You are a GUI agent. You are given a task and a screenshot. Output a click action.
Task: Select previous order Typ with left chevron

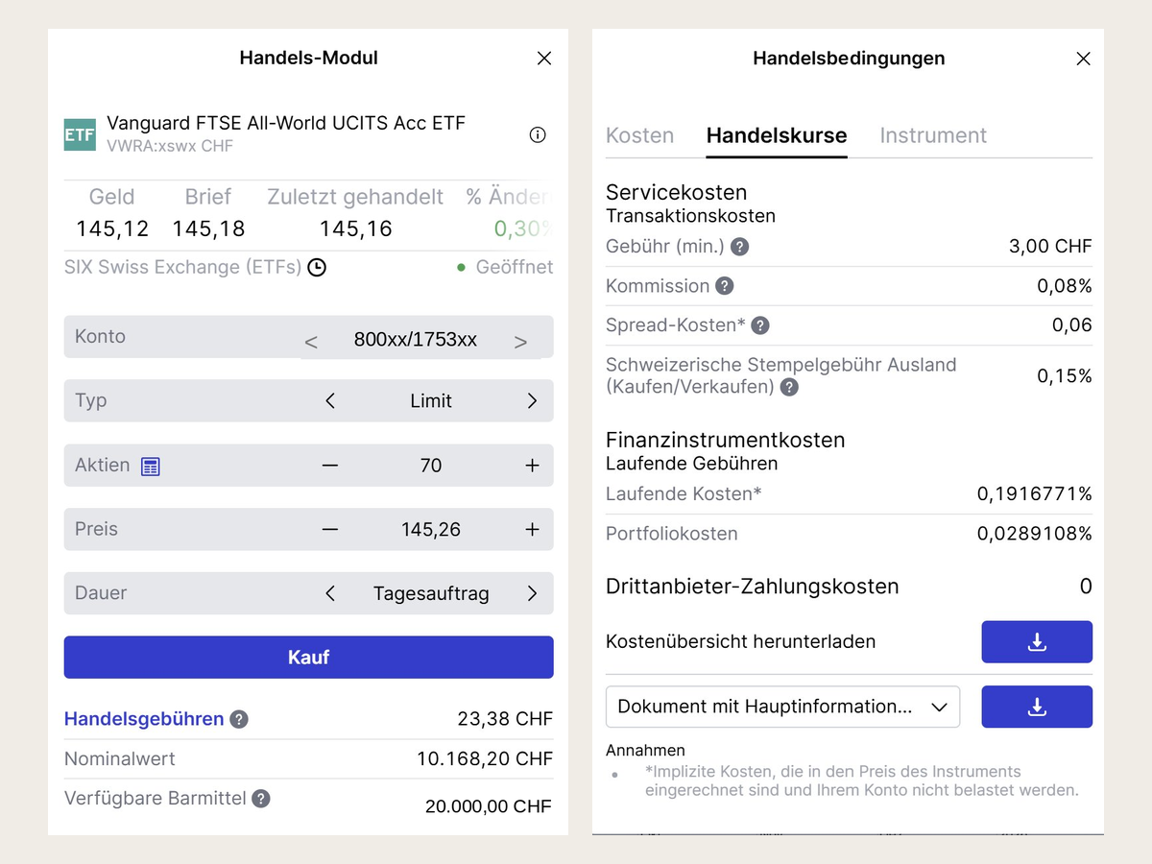(330, 401)
